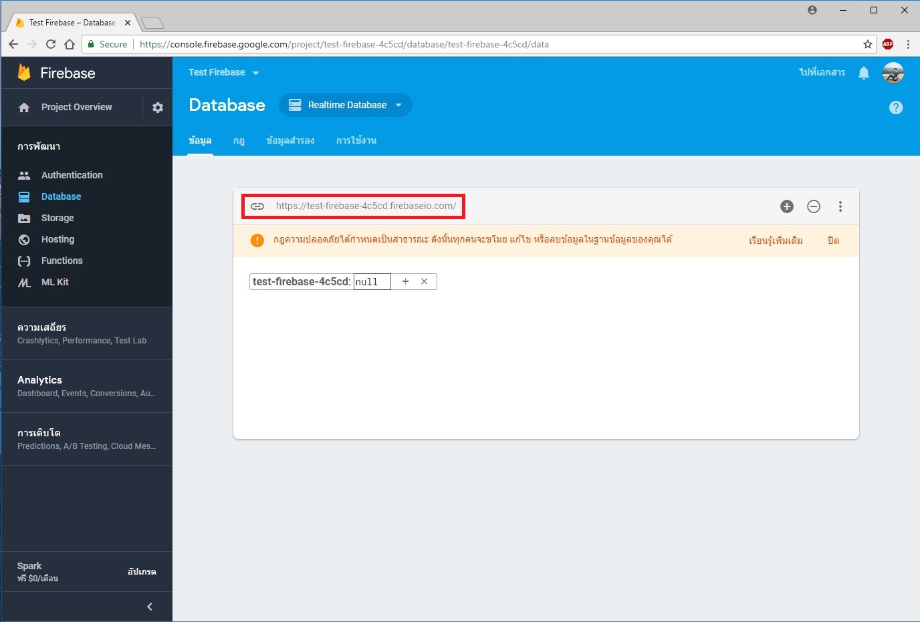
Task: Switch to the กฎ rules tab
Action: pos(239,140)
